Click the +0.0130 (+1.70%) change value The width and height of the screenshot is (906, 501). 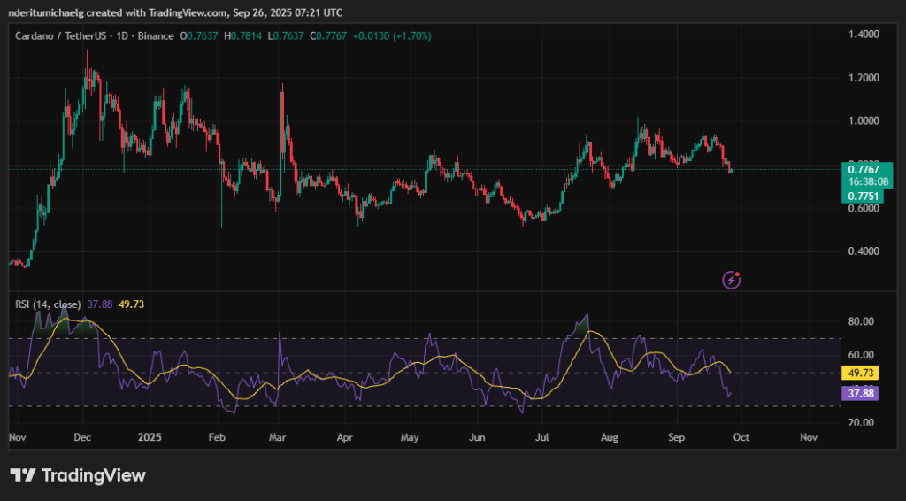pyautogui.click(x=389, y=36)
